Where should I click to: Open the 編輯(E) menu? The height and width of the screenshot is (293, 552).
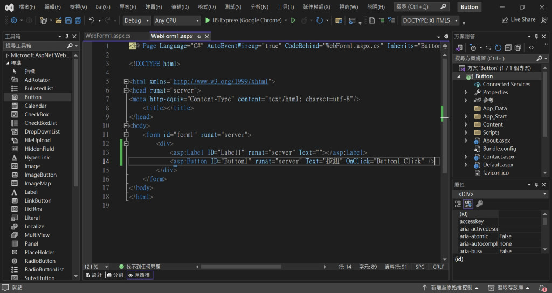tap(52, 6)
